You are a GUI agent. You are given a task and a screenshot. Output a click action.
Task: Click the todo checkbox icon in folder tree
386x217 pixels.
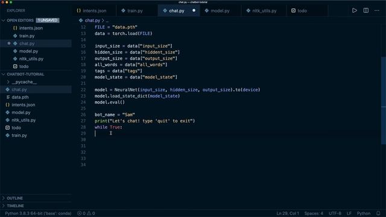click(x=8, y=128)
